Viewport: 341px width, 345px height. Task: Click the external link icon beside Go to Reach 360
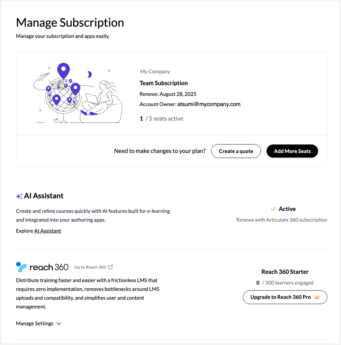pyautogui.click(x=110, y=267)
